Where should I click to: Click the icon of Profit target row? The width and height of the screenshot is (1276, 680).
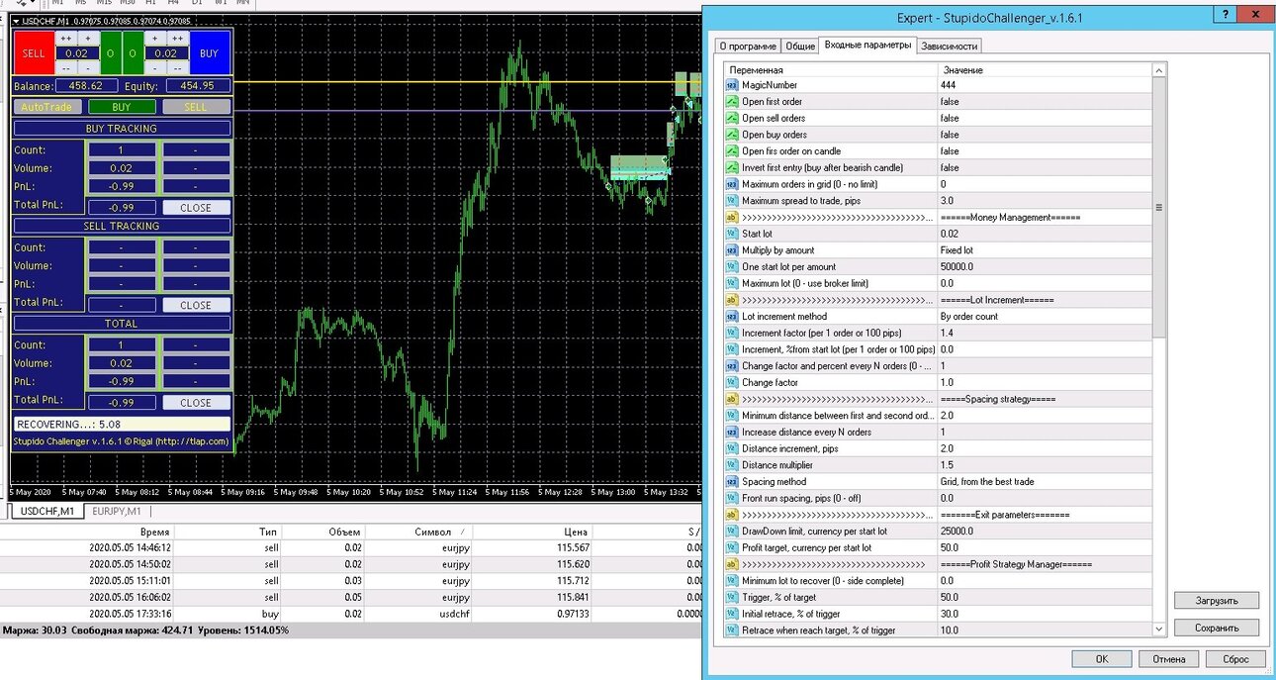(x=732, y=547)
